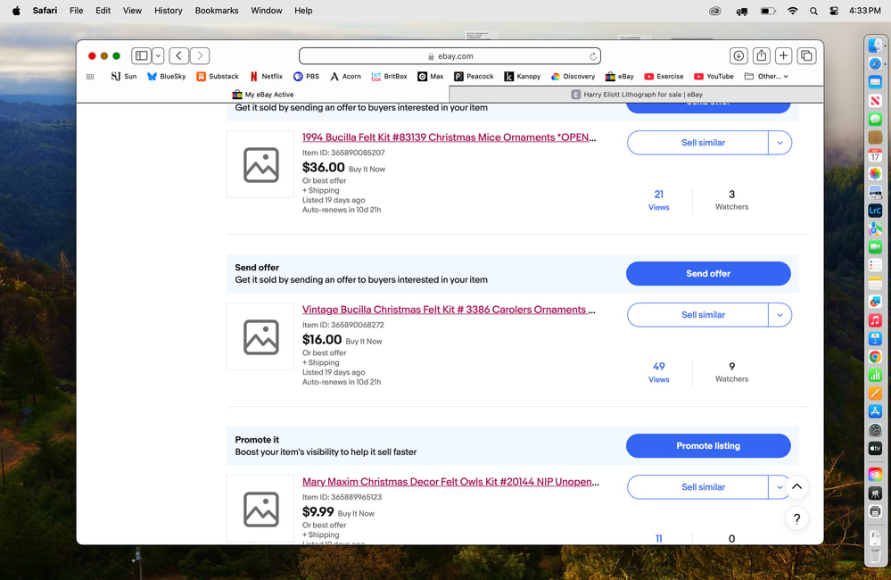The width and height of the screenshot is (891, 580).
Task: Open the Peacock bookmark
Action: click(474, 76)
